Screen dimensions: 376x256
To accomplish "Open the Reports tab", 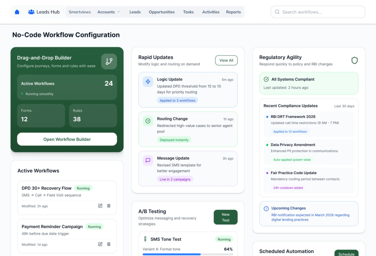I will tap(233, 12).
